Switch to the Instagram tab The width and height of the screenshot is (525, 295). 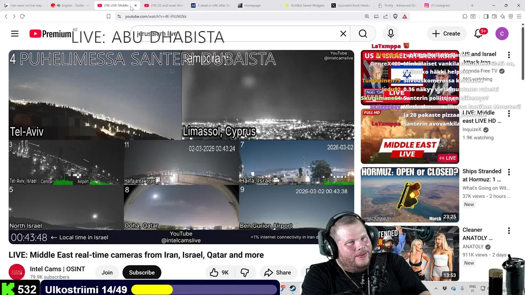[445, 5]
